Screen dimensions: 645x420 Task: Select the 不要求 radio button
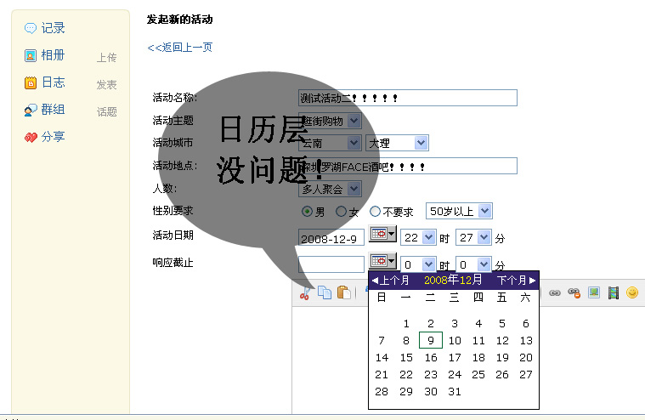pyautogui.click(x=375, y=212)
